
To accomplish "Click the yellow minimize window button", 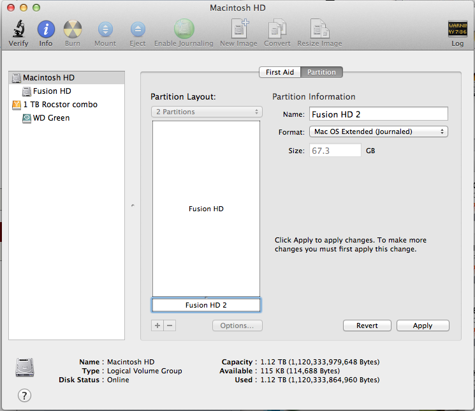I will 24,8.
